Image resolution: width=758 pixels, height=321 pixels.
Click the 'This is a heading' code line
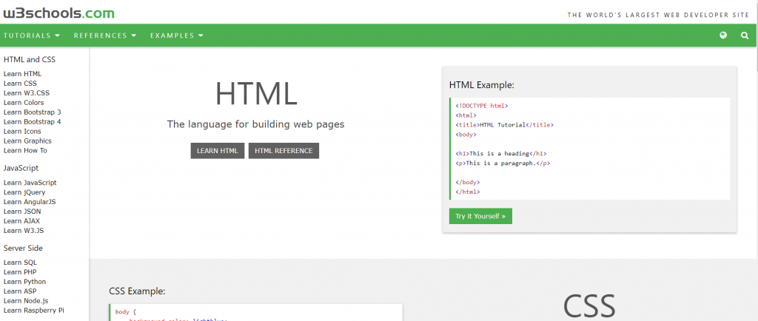tap(501, 154)
